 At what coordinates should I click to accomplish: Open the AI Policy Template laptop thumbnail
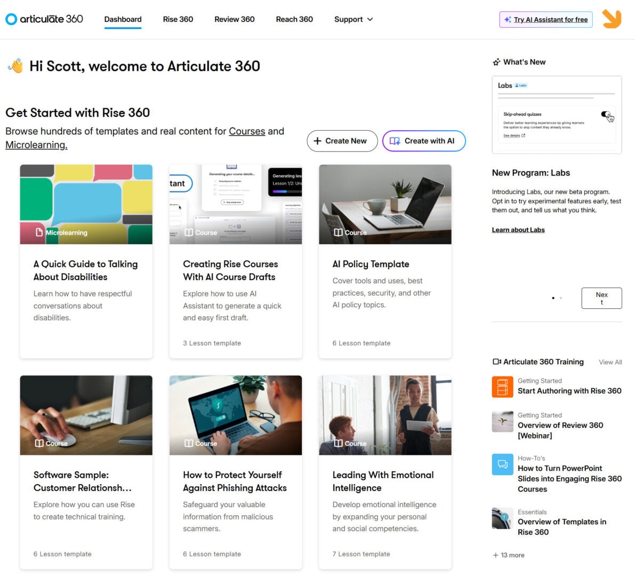(x=385, y=204)
